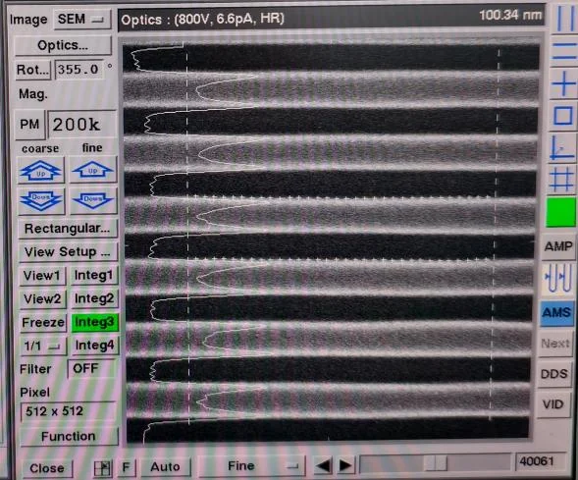Select the vertical lines measurement icon
The image size is (578, 480).
(x=563, y=19)
